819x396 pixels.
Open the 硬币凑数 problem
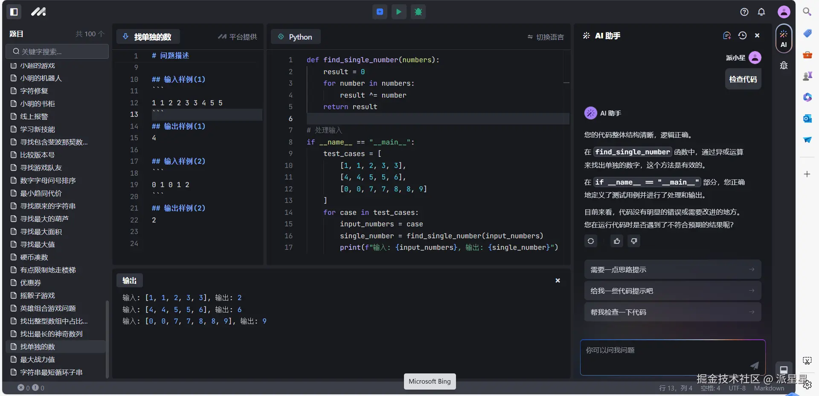[x=55, y=257]
